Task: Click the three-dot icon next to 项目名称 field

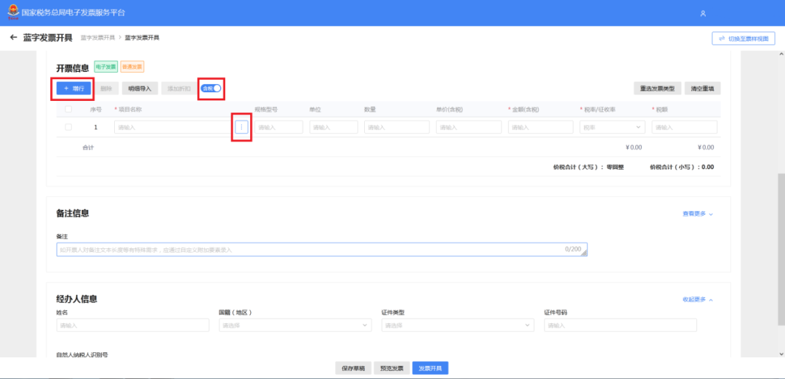Action: 241,127
